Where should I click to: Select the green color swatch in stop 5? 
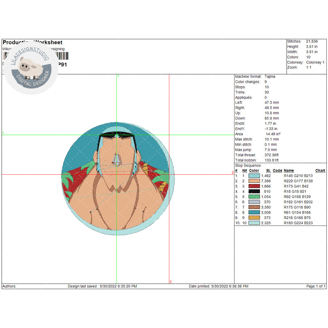point(254,197)
